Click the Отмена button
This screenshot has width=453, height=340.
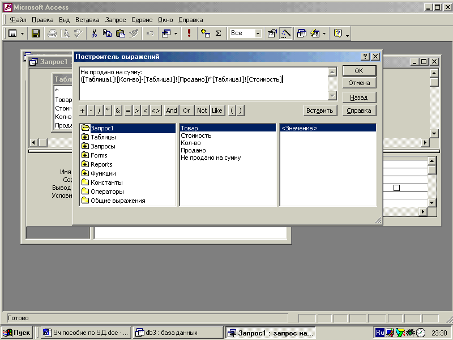(x=359, y=83)
